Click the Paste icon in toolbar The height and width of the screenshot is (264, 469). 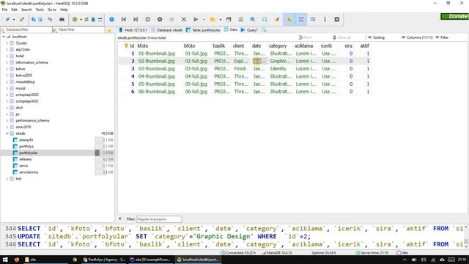pos(40,20)
